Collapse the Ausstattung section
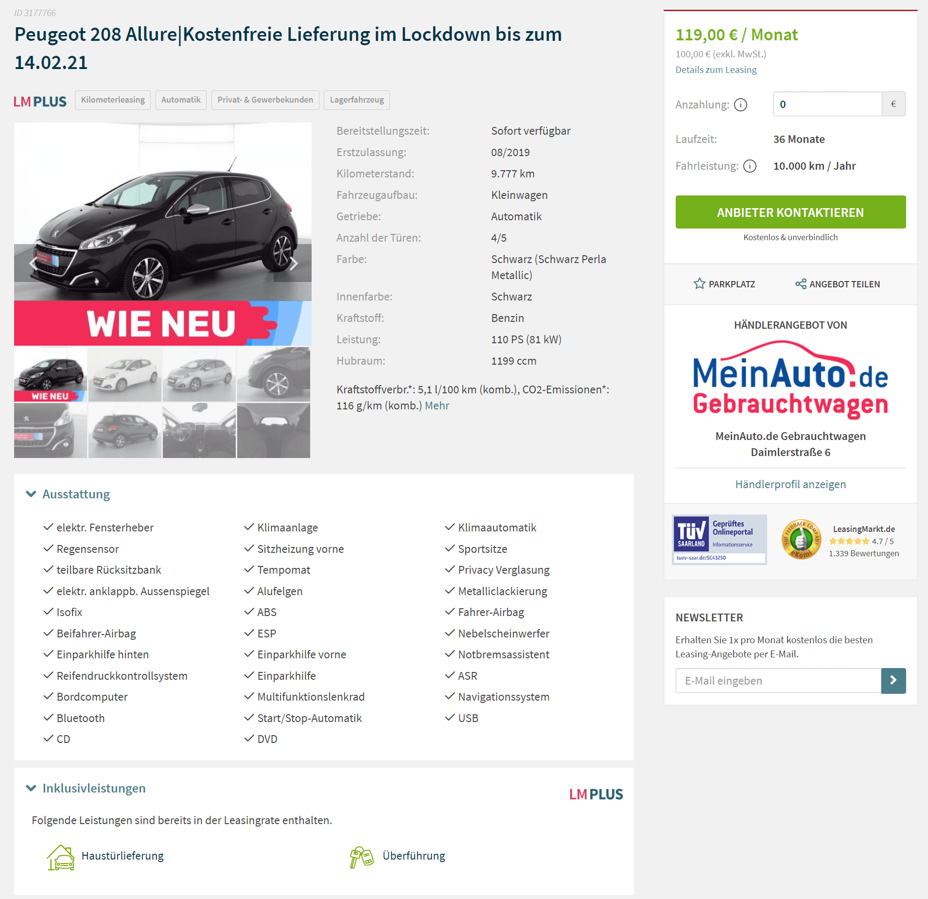 click(31, 494)
